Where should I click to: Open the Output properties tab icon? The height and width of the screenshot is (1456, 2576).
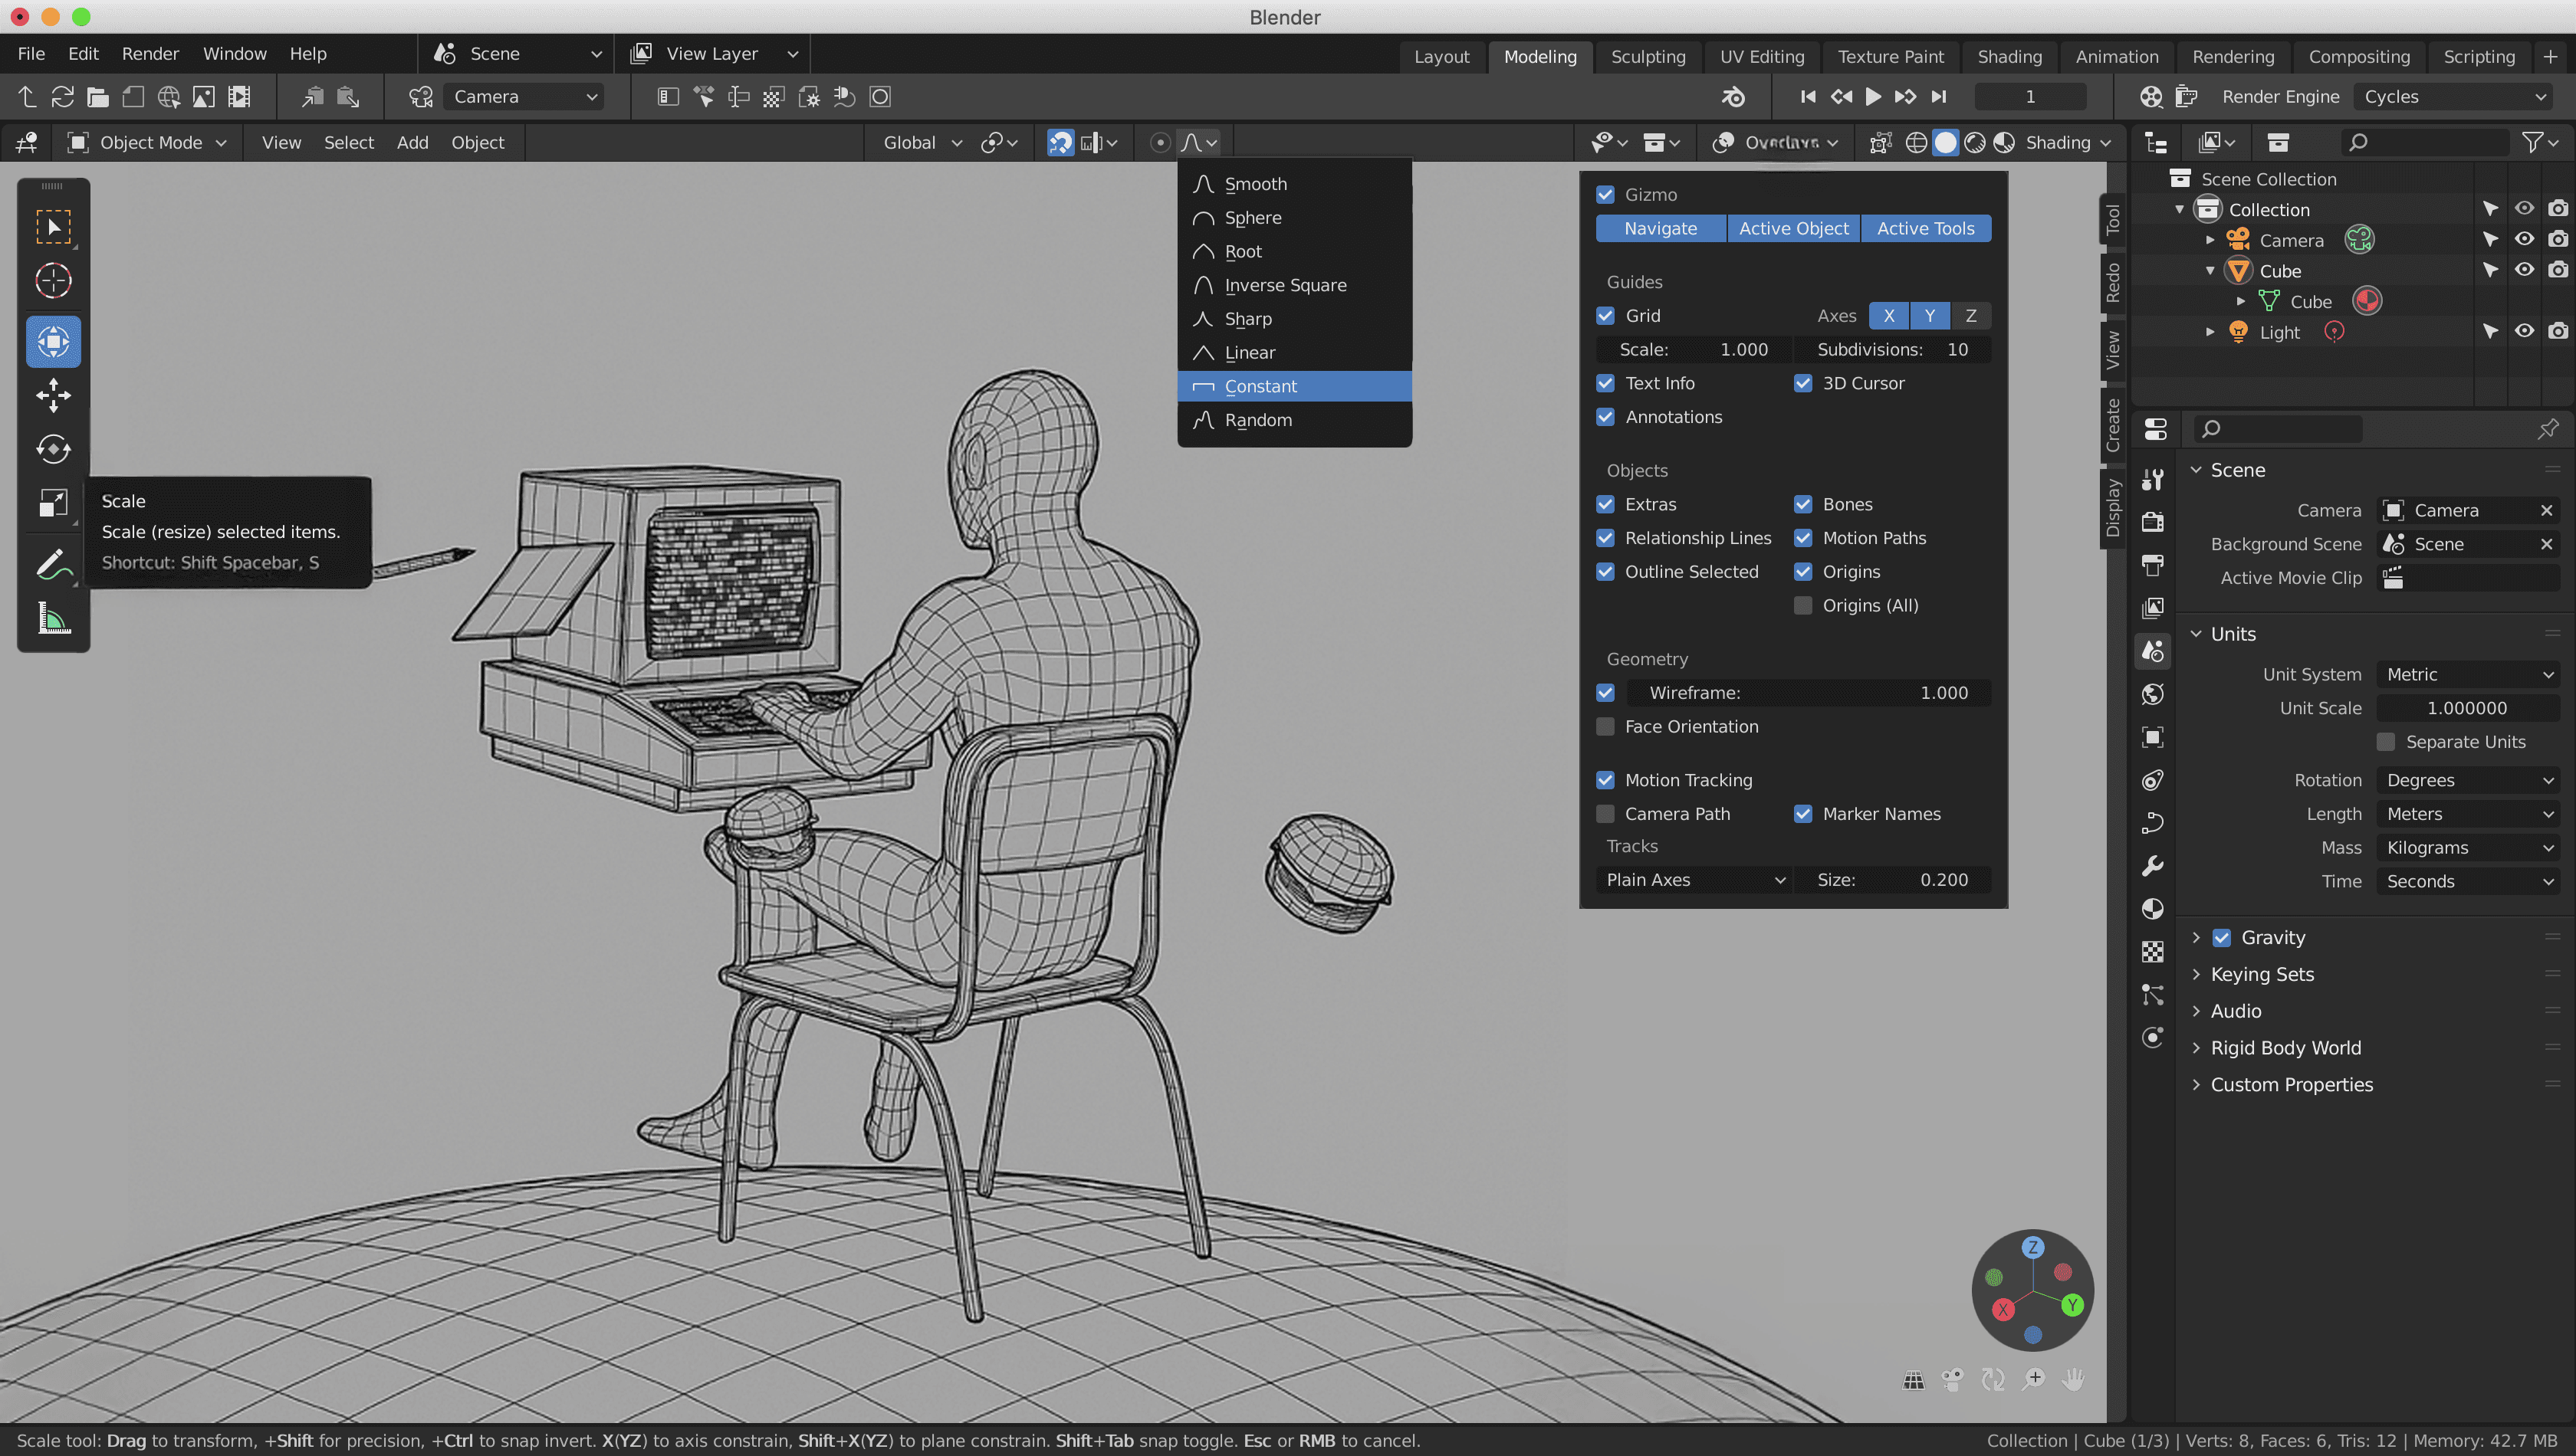tap(2153, 565)
